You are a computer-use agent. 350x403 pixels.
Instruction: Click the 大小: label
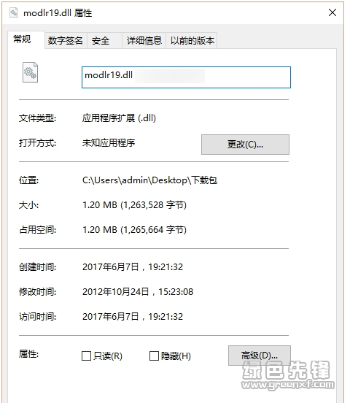pyautogui.click(x=28, y=205)
